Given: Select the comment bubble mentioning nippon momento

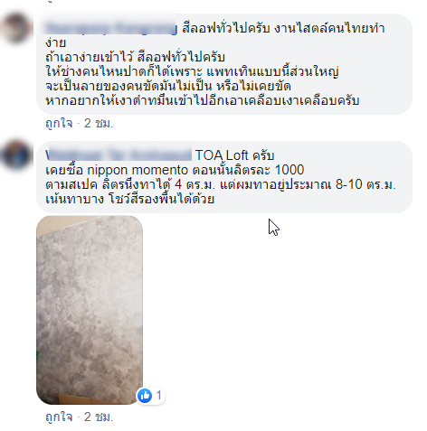Looking at the screenshot, I should pos(224,177).
